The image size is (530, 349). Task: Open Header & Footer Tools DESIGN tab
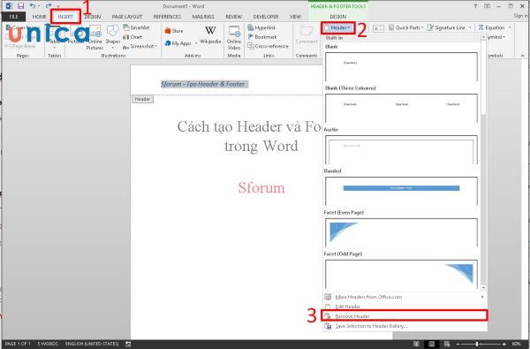(338, 17)
